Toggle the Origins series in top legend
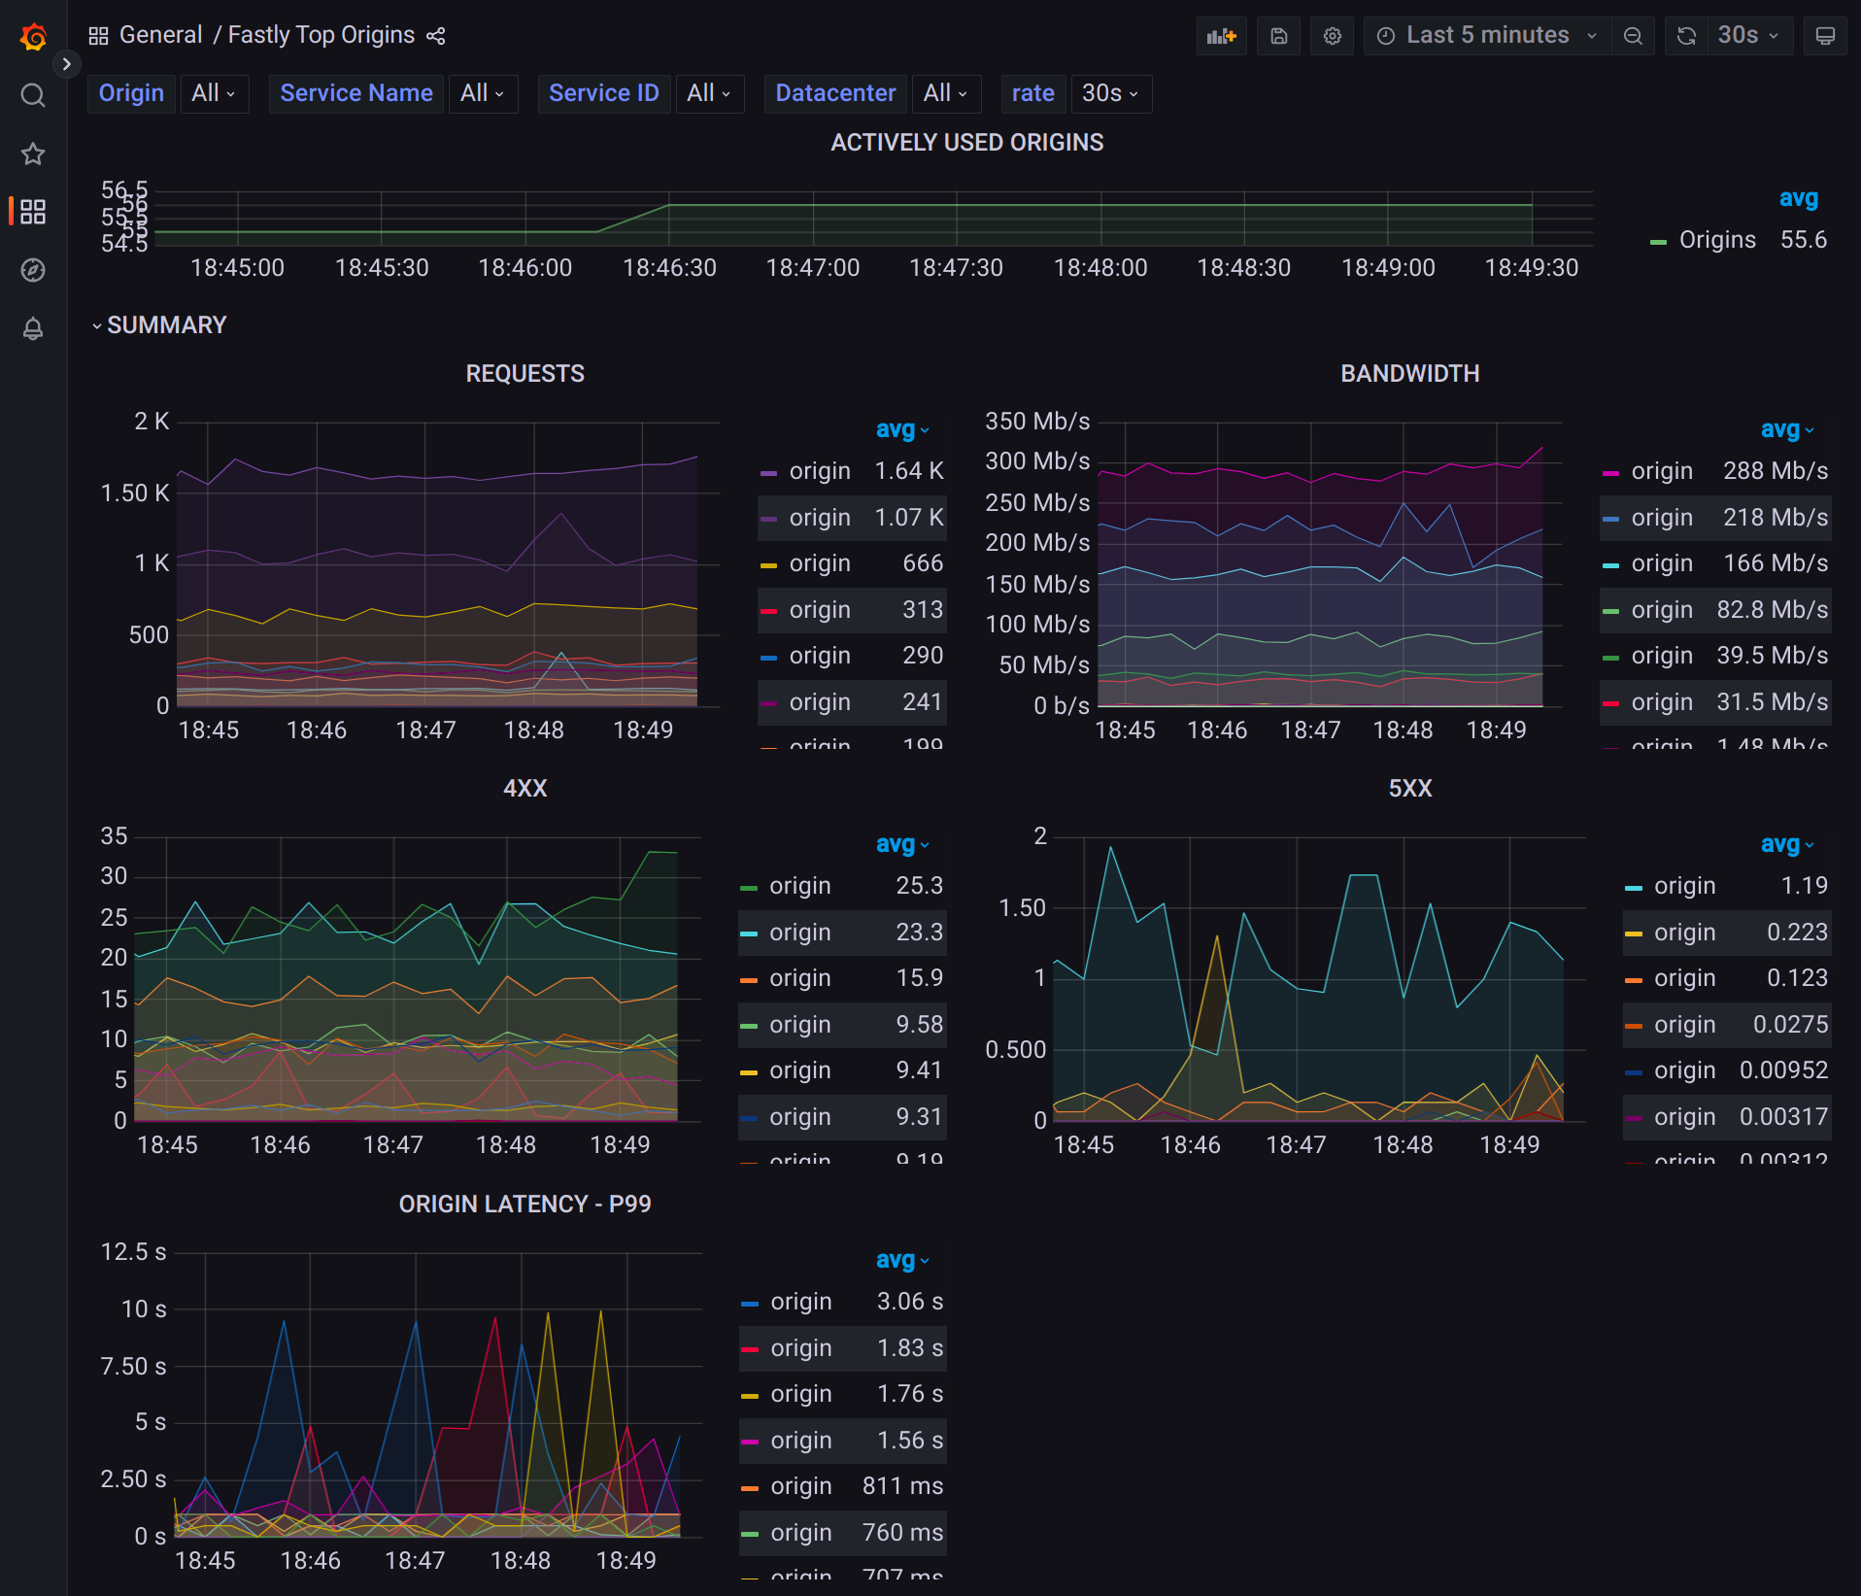Screen dimensions: 1861x1596 pos(1716,240)
